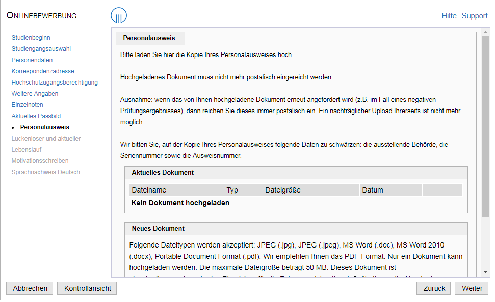
Task: Open the Hilfe link
Action: (449, 16)
